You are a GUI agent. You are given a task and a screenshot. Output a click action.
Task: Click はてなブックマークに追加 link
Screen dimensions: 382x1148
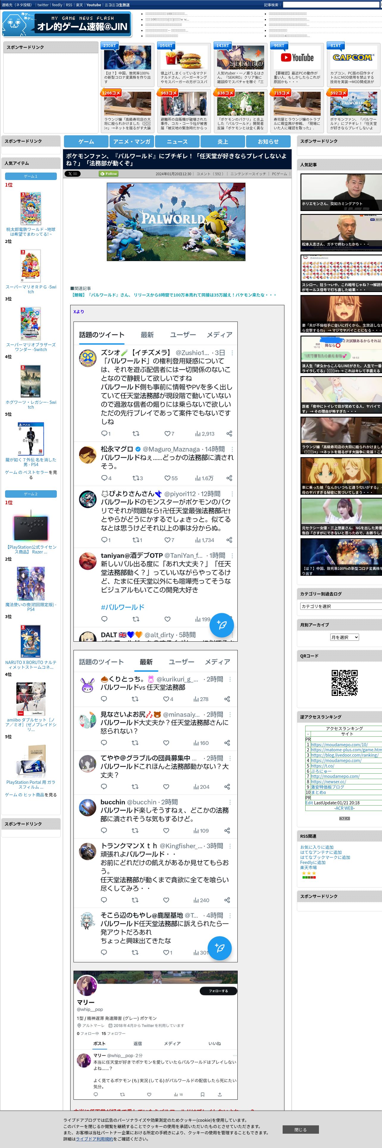(x=325, y=857)
